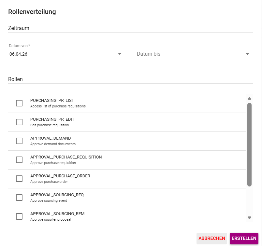Check the PURCHASING_PR_LIST role checkbox
This screenshot has width=262, height=247.
pos(19,103)
